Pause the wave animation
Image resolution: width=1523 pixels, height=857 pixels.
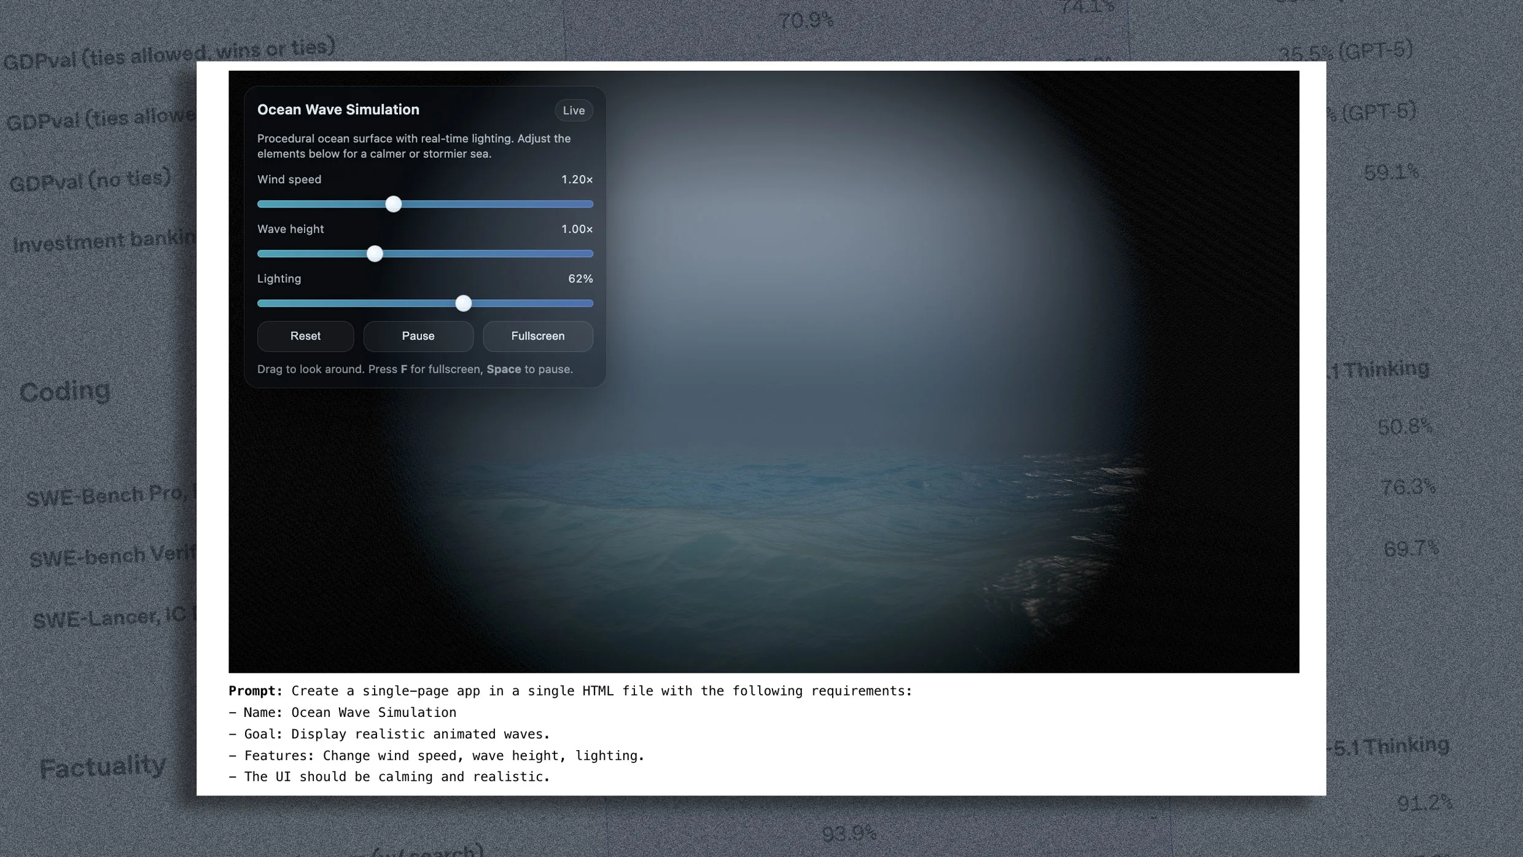coord(418,336)
